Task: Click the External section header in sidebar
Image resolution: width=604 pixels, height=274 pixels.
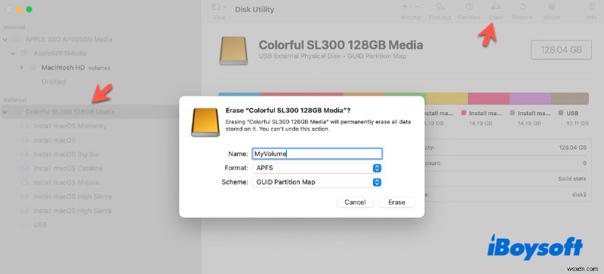Action: point(15,99)
